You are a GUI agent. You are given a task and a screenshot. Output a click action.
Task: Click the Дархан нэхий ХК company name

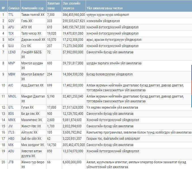(x=33, y=40)
